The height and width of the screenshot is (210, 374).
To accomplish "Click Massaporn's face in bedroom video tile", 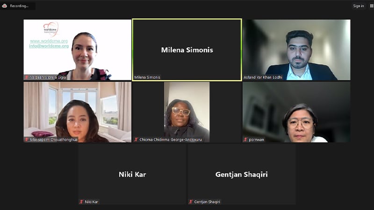I will click(x=78, y=122).
